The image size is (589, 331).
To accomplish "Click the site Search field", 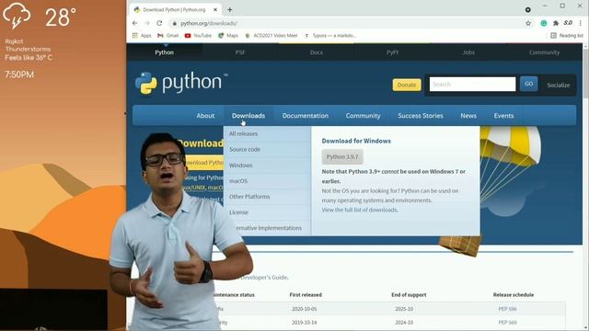I will (x=472, y=84).
